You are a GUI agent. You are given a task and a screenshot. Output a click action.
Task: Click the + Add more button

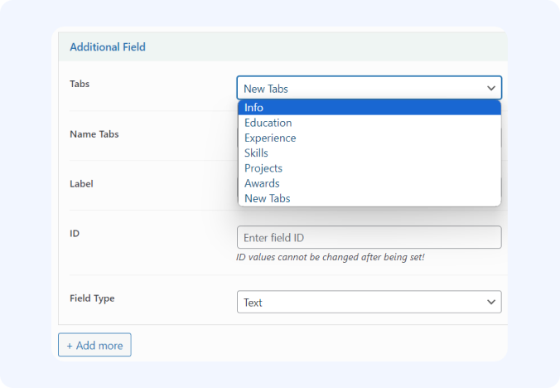(94, 345)
